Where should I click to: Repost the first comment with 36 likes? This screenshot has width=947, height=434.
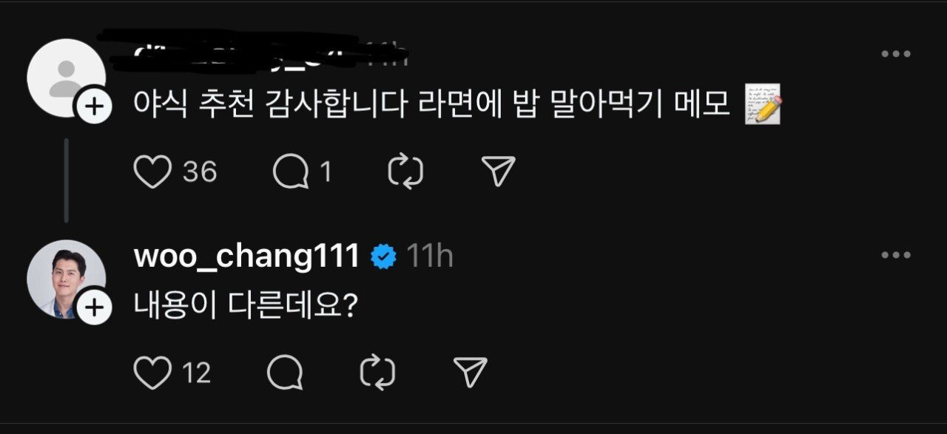point(405,172)
